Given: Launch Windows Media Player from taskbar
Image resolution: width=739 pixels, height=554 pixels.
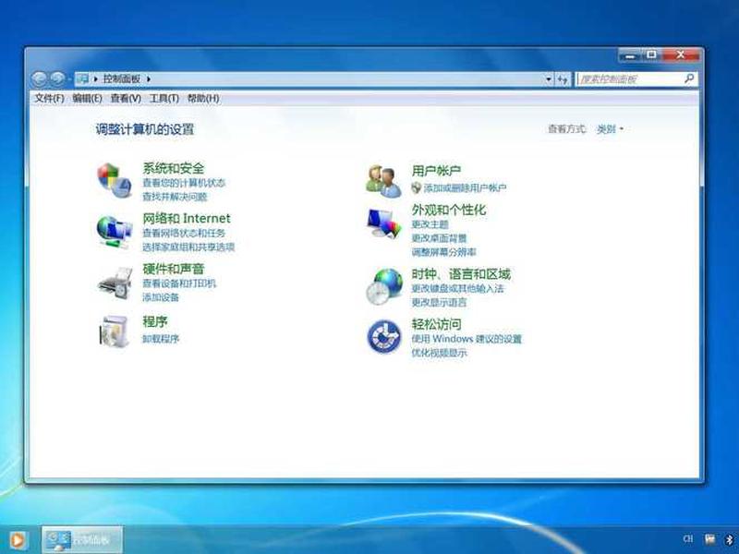Looking at the screenshot, I should pos(17,540).
